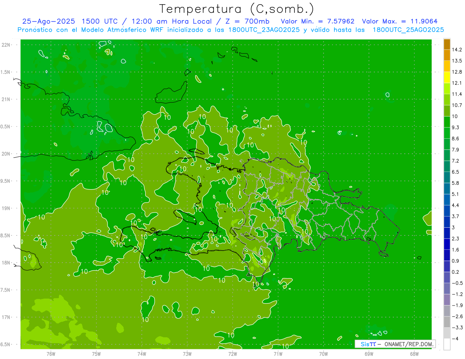
Task: Select the level label "Z = 700mb"
Action: click(x=248, y=21)
